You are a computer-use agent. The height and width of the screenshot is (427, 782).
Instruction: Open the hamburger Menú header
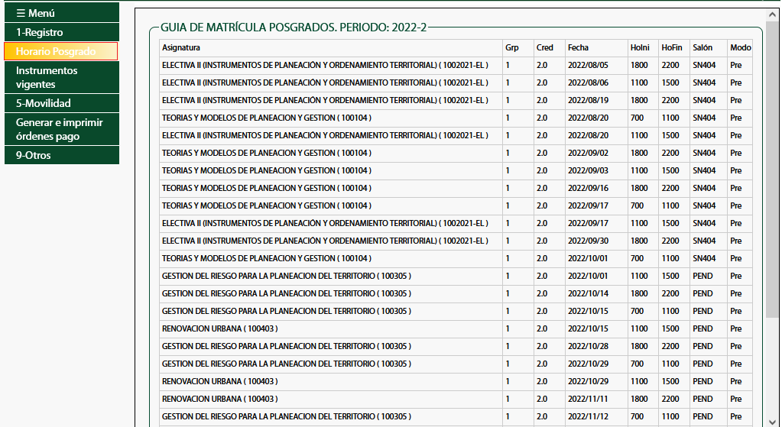click(x=62, y=13)
